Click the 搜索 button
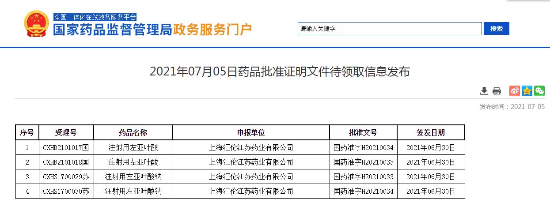Screen dimensions: 550x199 [x=497, y=29]
